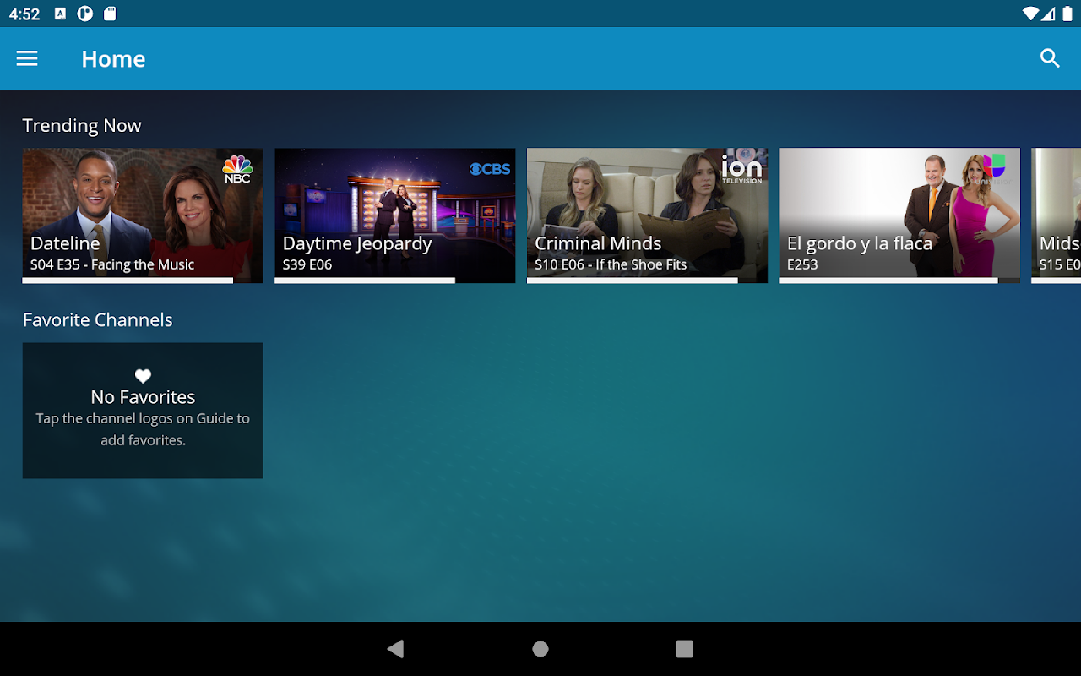Open the Criminal Minds thumbnail
Viewport: 1081px width, 676px height.
(648, 215)
